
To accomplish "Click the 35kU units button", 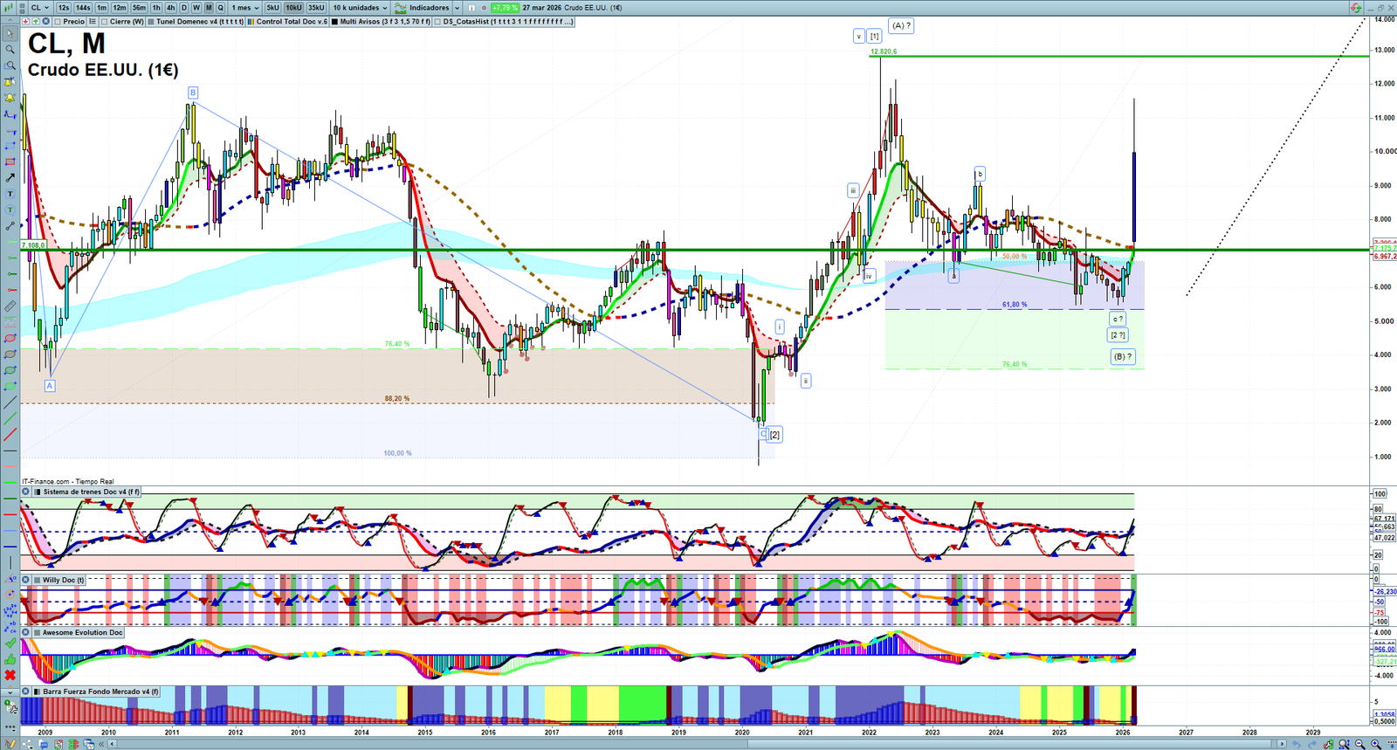I will coord(316,8).
